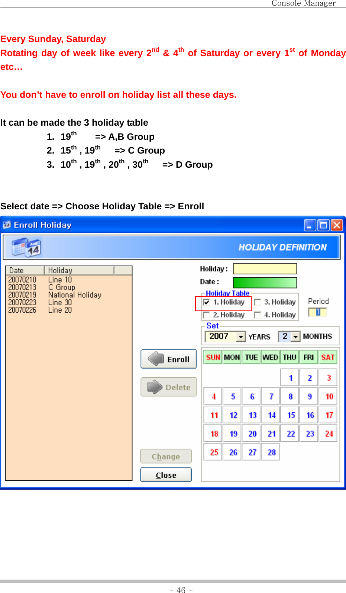
Task: Open the months dropdown showing 2
Action: click(295, 336)
